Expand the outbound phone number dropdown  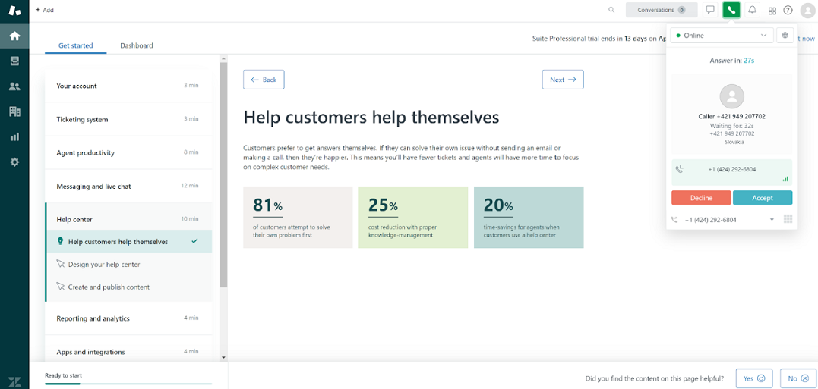772,220
